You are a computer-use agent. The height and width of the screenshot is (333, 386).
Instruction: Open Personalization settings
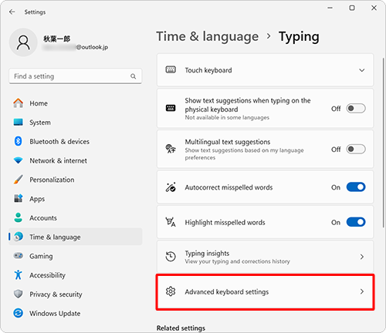pyautogui.click(x=75, y=180)
